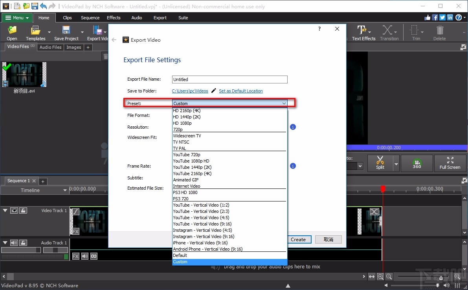Click the FX button on Audio Track 1
Image resolution: width=468 pixels, height=290 pixels.
tap(76, 256)
